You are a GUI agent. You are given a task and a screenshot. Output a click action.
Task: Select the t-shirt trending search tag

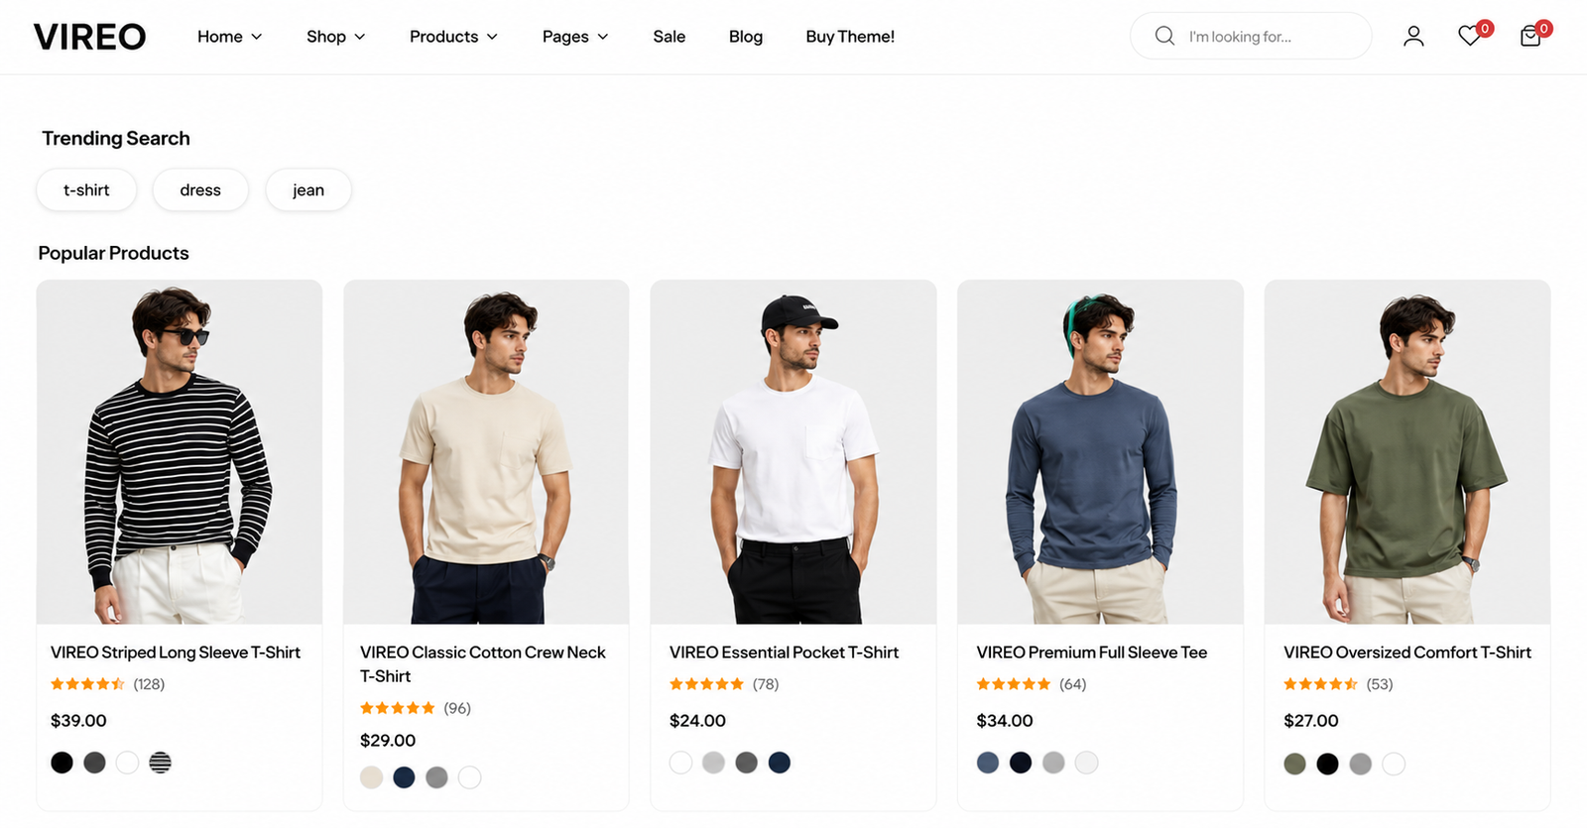[86, 189]
